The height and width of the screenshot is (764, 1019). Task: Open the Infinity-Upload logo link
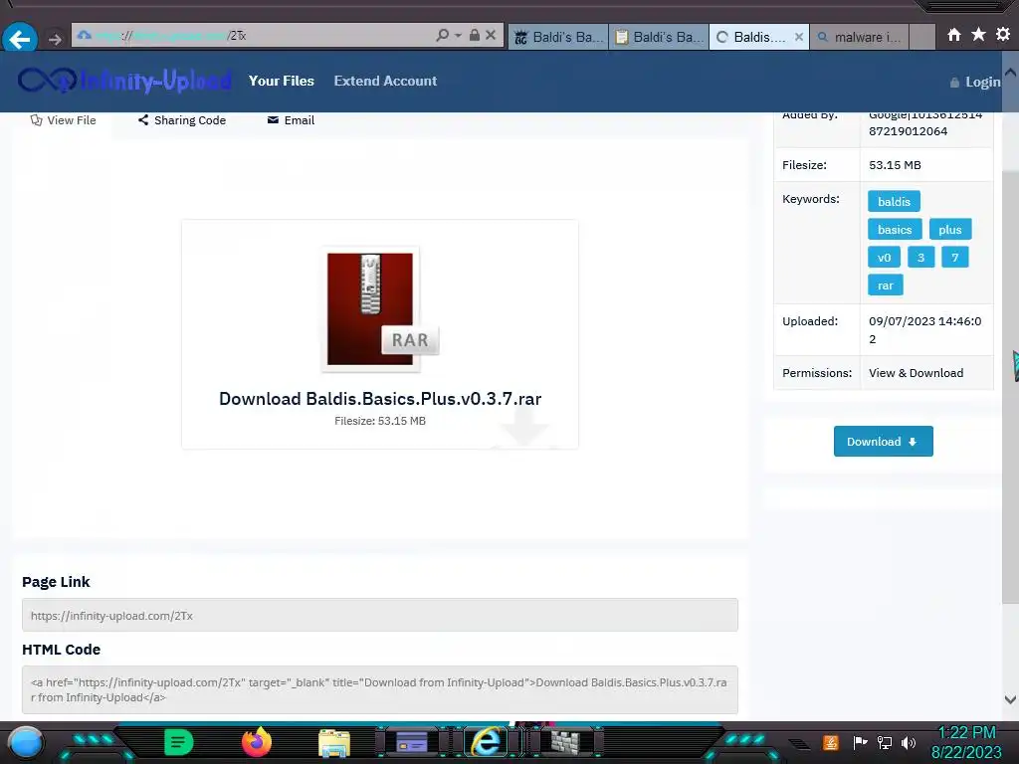point(124,81)
